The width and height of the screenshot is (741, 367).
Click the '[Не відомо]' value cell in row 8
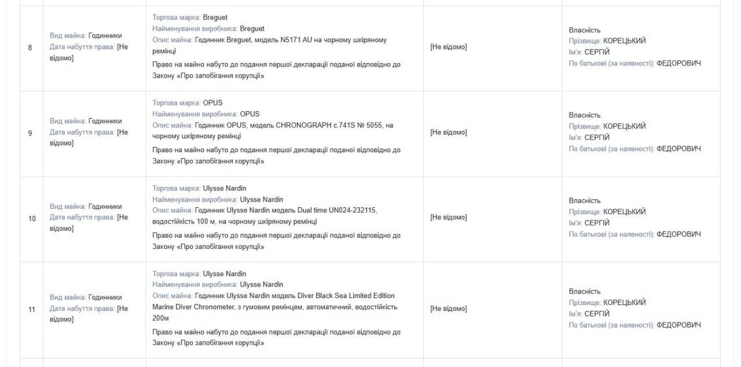point(448,47)
